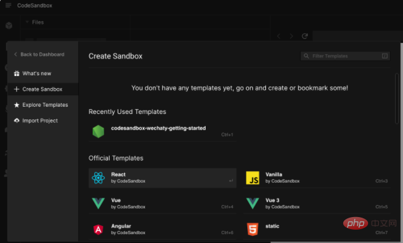Collapse the Files section arrow

pyautogui.click(x=27, y=22)
